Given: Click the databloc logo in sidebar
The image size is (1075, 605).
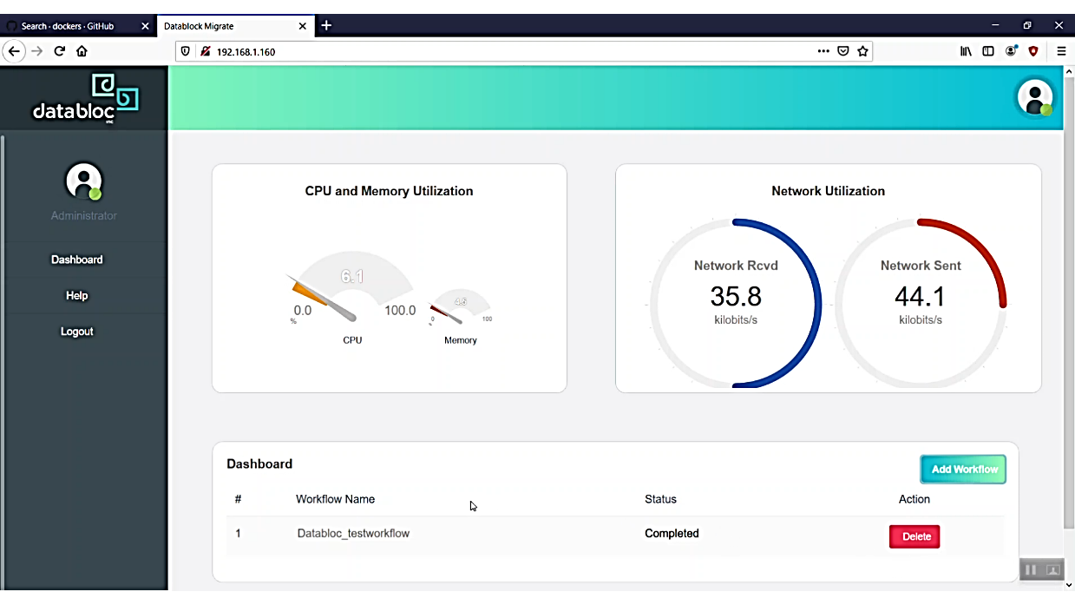Looking at the screenshot, I should 85,99.
